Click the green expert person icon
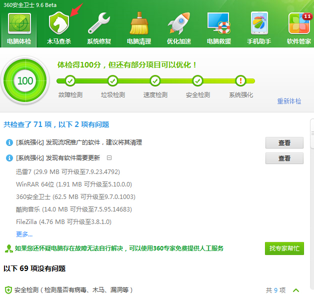 pos(9,248)
